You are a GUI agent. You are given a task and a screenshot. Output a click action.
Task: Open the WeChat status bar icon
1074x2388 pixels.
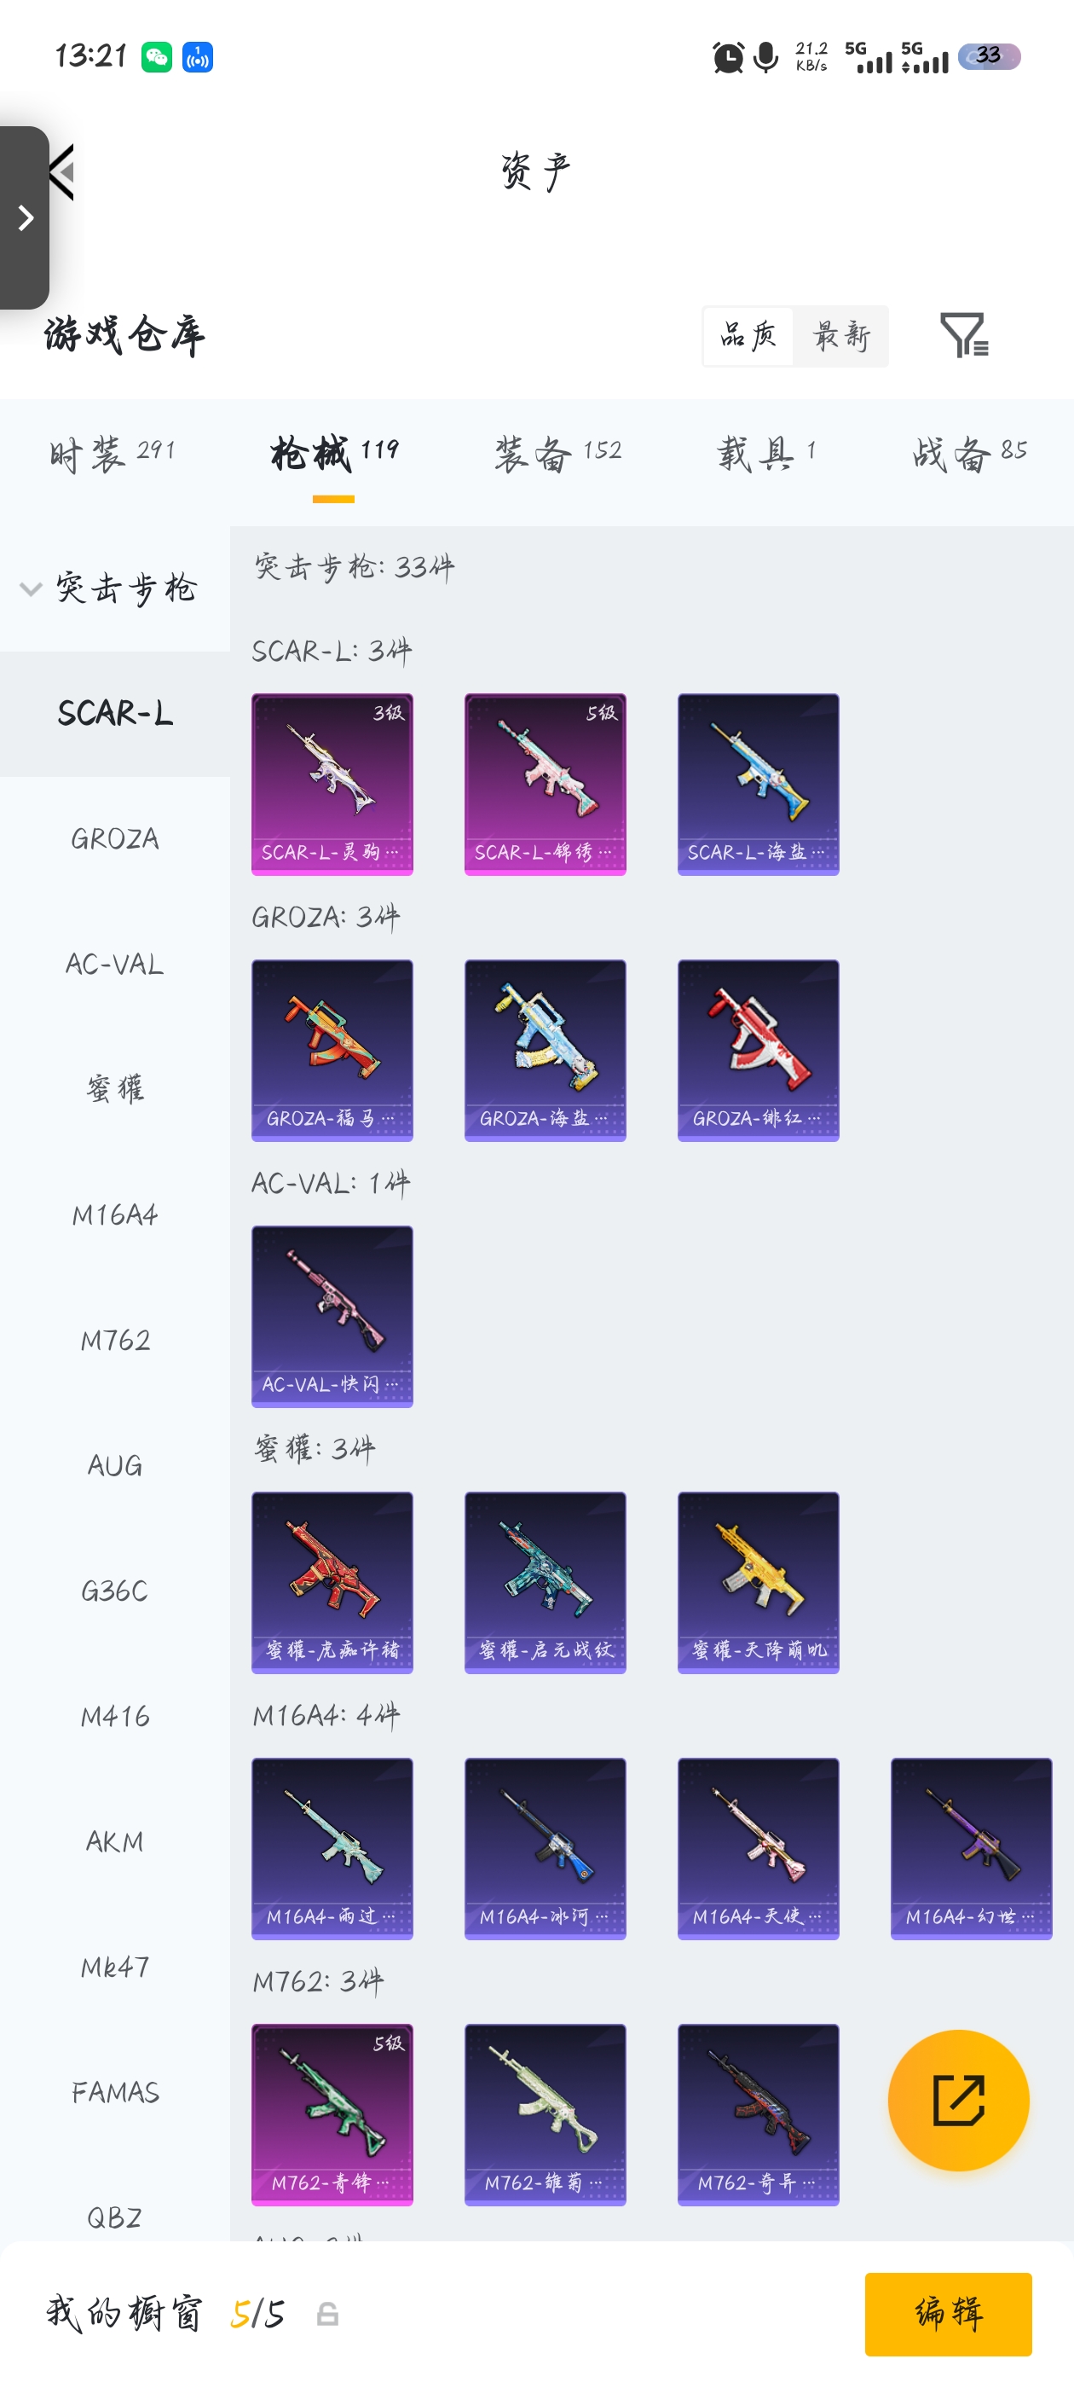157,57
